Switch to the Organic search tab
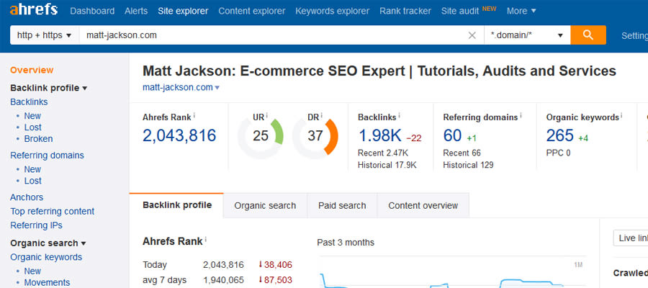This screenshot has height=288, width=648. (x=265, y=205)
